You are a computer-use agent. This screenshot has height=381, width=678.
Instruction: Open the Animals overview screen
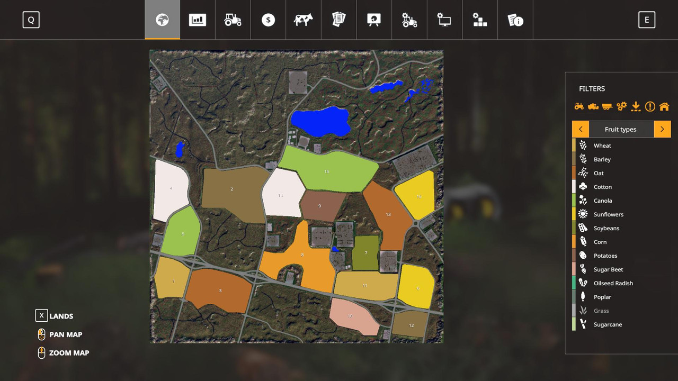coord(303,20)
